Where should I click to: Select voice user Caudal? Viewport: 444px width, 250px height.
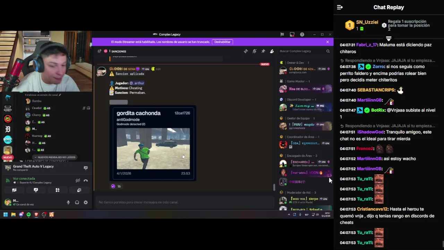click(36, 108)
